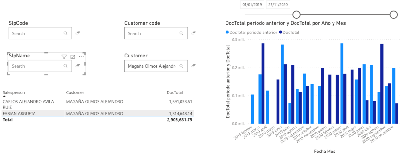Click the end date box 27/11/2020
Image resolution: width=401 pixels, height=155 pixels.
coord(278,5)
